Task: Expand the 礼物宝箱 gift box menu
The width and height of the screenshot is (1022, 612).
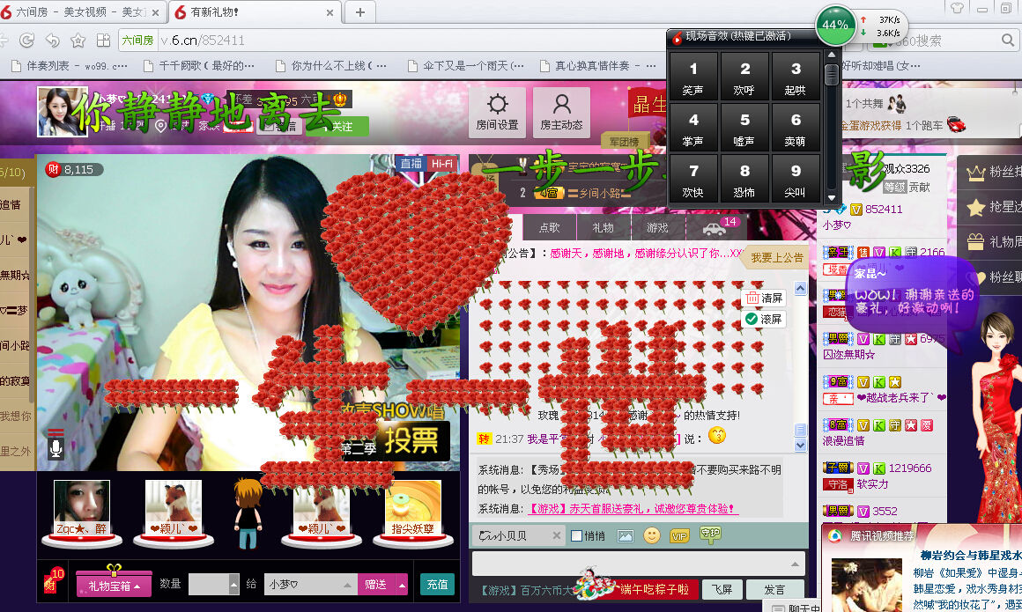Action: [x=114, y=586]
